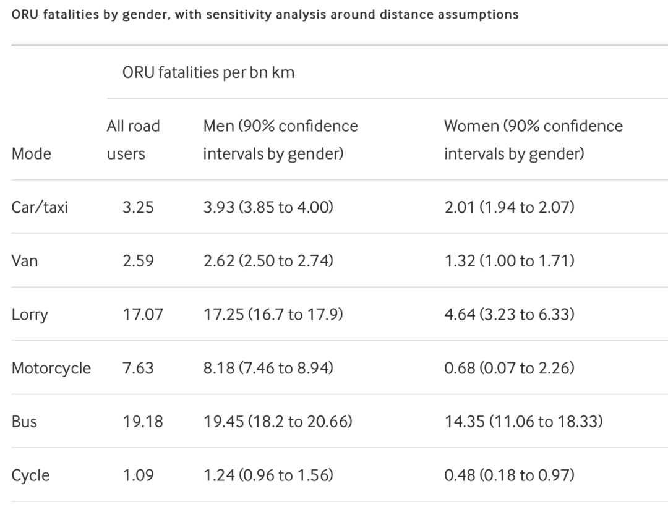Select the 'Men (90% confidence intervals)' header

(280, 140)
